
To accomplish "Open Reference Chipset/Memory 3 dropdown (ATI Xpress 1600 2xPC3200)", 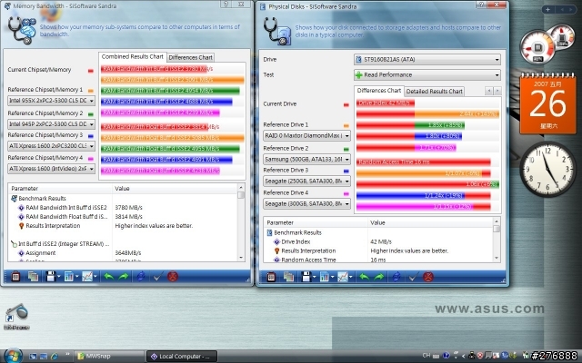I will tap(51, 146).
